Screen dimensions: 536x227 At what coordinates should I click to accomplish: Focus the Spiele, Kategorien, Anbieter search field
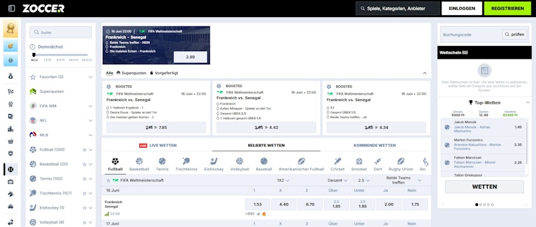pyautogui.click(x=397, y=9)
